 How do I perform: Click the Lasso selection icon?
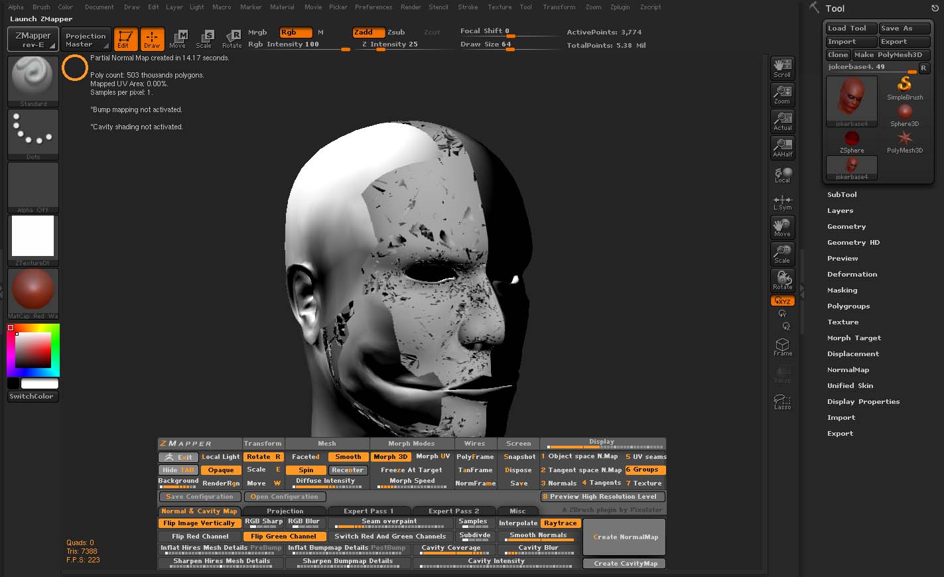coord(782,401)
